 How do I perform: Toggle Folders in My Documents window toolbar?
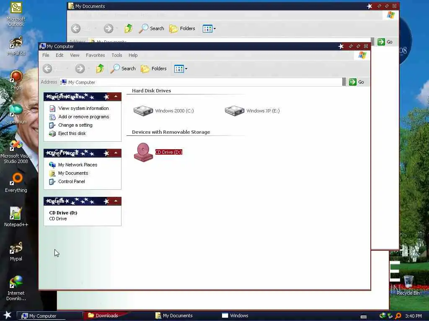182,28
